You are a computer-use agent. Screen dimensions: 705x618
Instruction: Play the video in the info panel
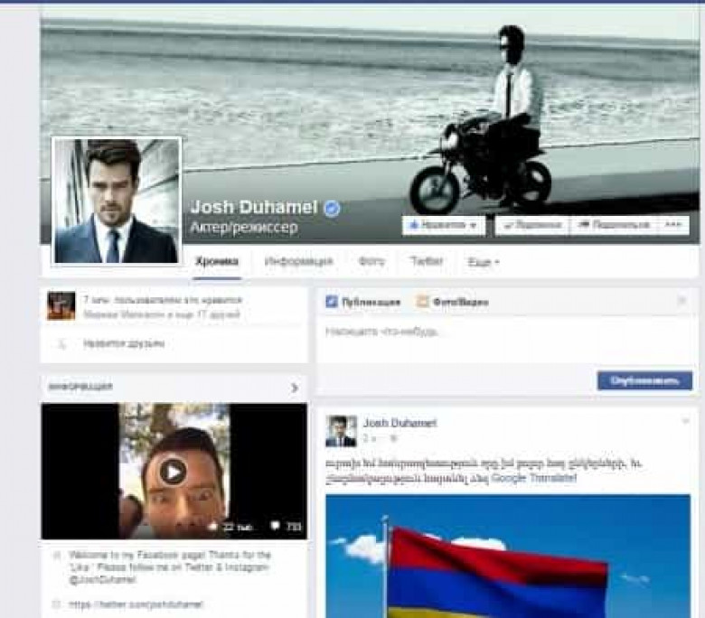pyautogui.click(x=173, y=471)
